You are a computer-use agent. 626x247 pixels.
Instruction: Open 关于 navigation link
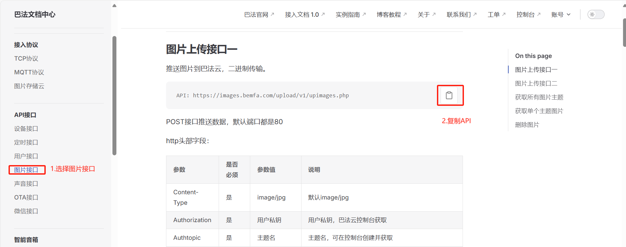click(427, 14)
